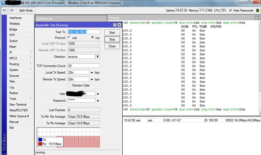Image resolution: width=261 pixels, height=155 pixels.
Task: Click the 100/90 cell in table row
Action: point(213,120)
